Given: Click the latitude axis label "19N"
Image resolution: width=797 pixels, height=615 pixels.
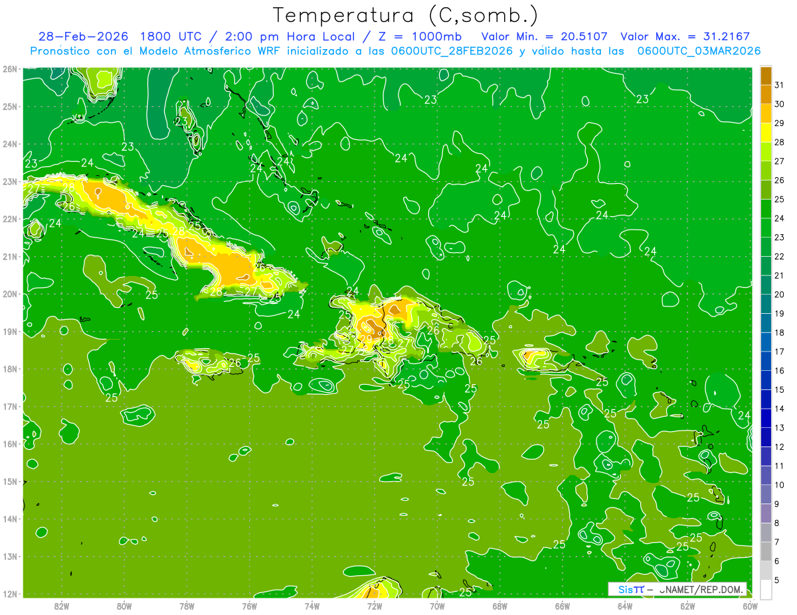Looking at the screenshot, I should (10, 332).
